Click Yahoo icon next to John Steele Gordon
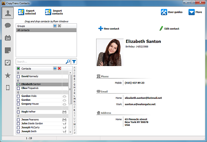The height and width of the screenshot is (142, 207). tap(64, 124)
